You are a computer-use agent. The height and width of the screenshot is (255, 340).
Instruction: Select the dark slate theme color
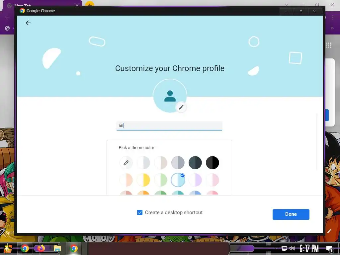(195, 163)
